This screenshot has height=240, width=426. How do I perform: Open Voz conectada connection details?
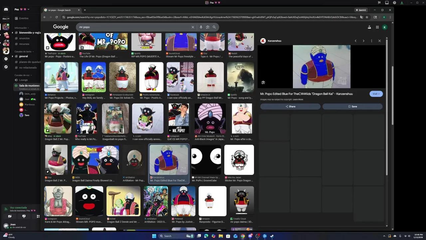pyautogui.click(x=18, y=208)
